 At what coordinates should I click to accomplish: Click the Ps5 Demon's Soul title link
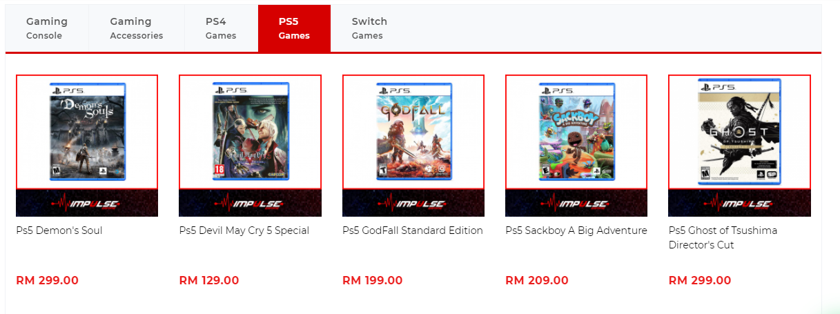[x=59, y=230]
